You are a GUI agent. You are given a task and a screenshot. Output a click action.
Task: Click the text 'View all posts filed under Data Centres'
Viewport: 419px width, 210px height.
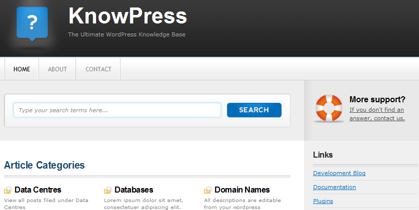[x=46, y=204]
